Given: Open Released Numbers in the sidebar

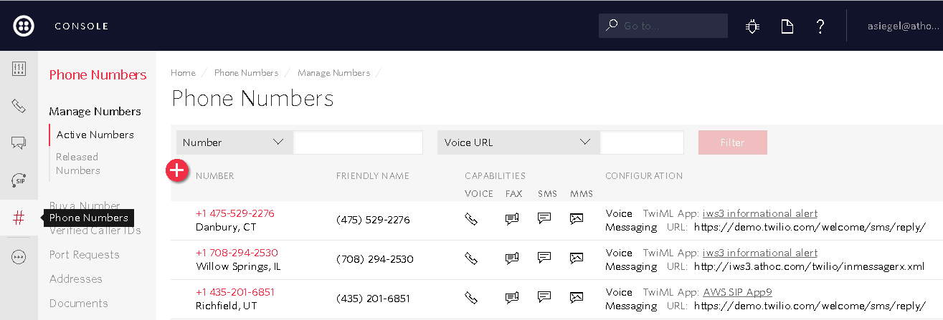Looking at the screenshot, I should pyautogui.click(x=77, y=163).
